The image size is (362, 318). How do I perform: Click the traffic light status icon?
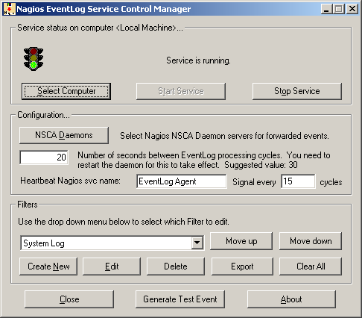pyautogui.click(x=34, y=59)
